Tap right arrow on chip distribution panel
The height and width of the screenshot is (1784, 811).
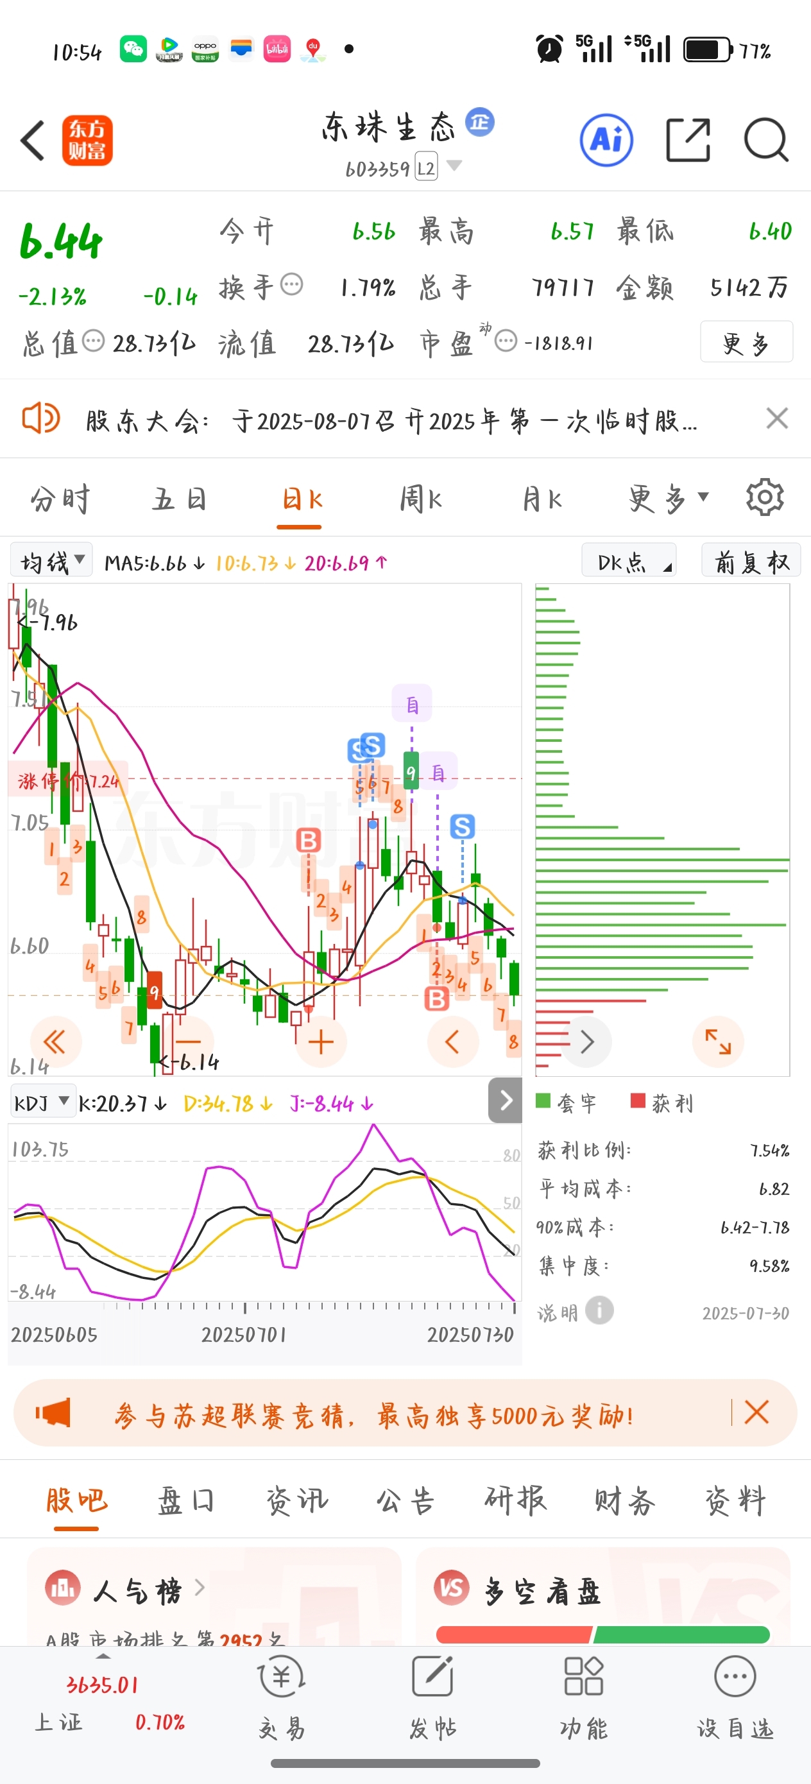(586, 1041)
